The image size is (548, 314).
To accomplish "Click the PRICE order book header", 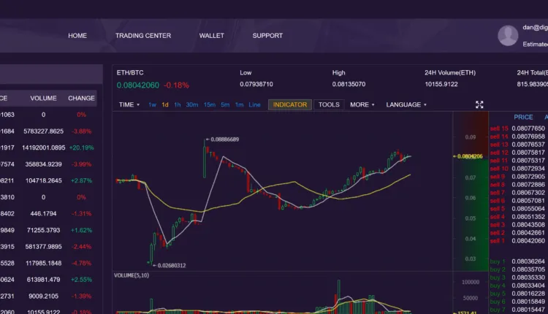I will pos(523,117).
